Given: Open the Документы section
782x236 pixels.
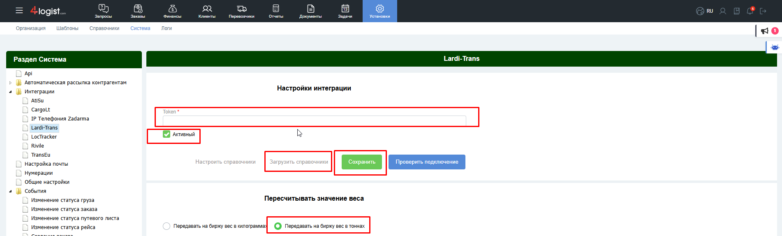Looking at the screenshot, I should pos(310,11).
